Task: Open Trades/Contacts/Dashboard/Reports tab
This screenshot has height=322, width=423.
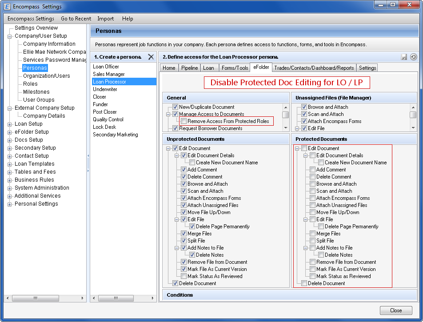Action: (314, 68)
